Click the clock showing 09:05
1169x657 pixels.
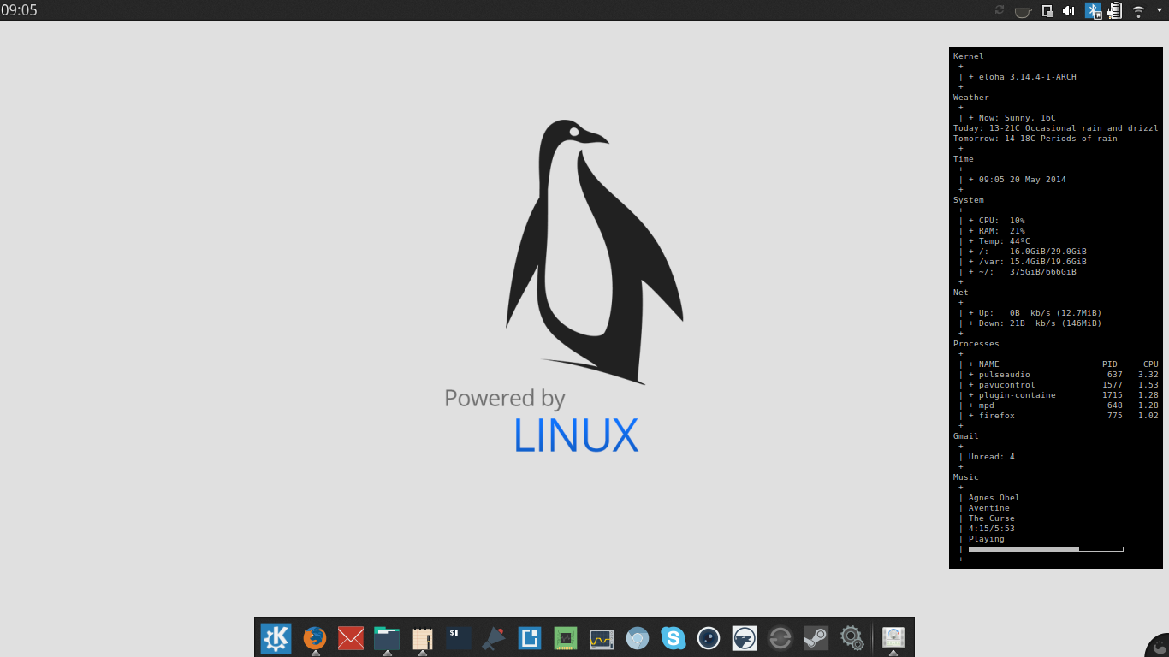pyautogui.click(x=19, y=11)
